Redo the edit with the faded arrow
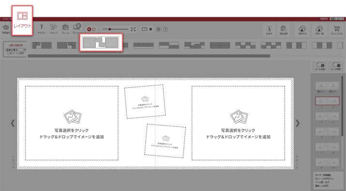Screen dimensions: 346x191 [x=94, y=29]
